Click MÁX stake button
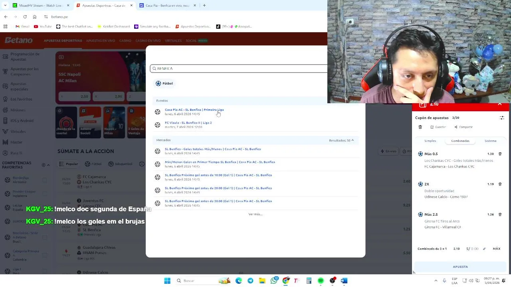511x287 pixels. (496, 249)
